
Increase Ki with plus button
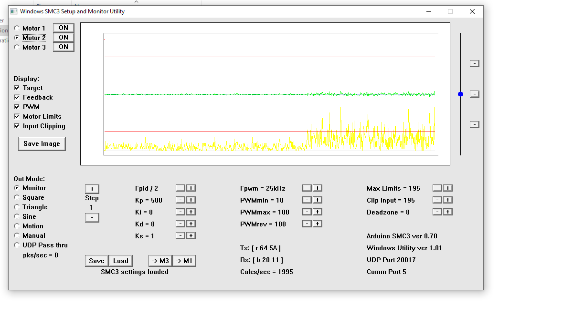tap(191, 212)
